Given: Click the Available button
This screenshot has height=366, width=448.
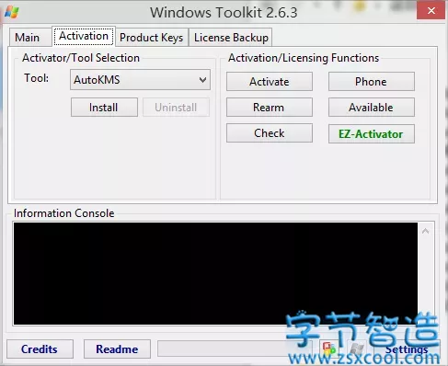Looking at the screenshot, I should point(372,108).
